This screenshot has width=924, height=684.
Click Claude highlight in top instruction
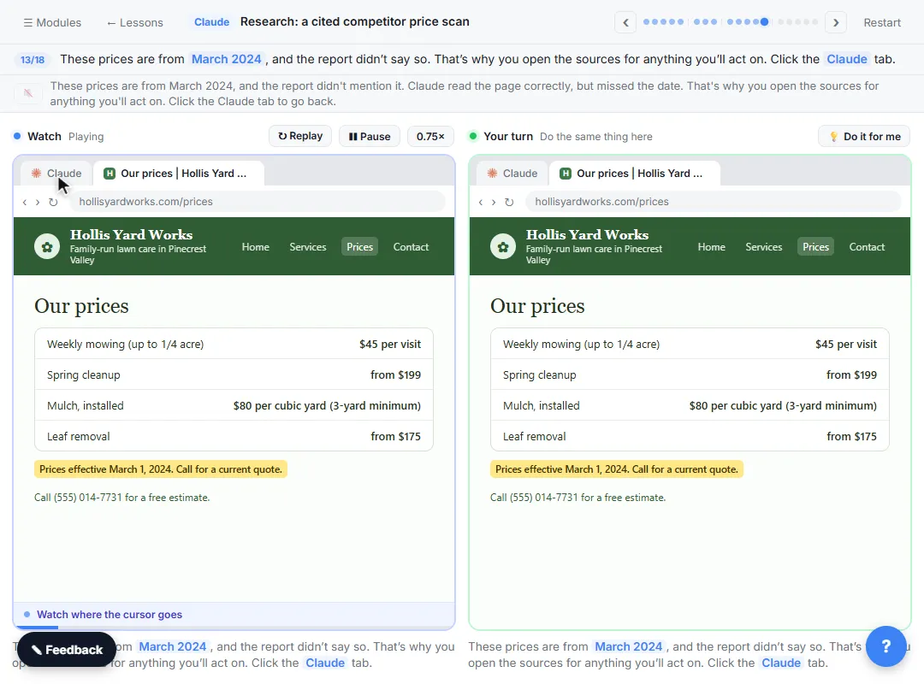tap(847, 59)
